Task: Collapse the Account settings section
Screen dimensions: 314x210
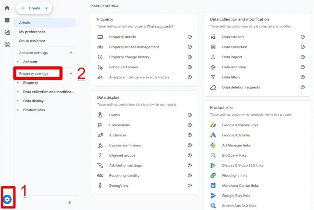Action: click(x=71, y=53)
